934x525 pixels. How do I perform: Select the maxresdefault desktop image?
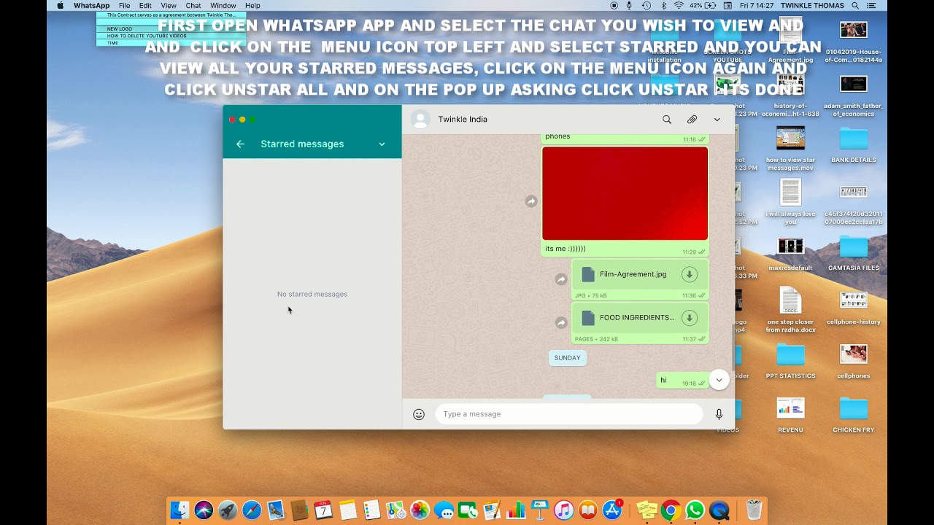(x=790, y=253)
